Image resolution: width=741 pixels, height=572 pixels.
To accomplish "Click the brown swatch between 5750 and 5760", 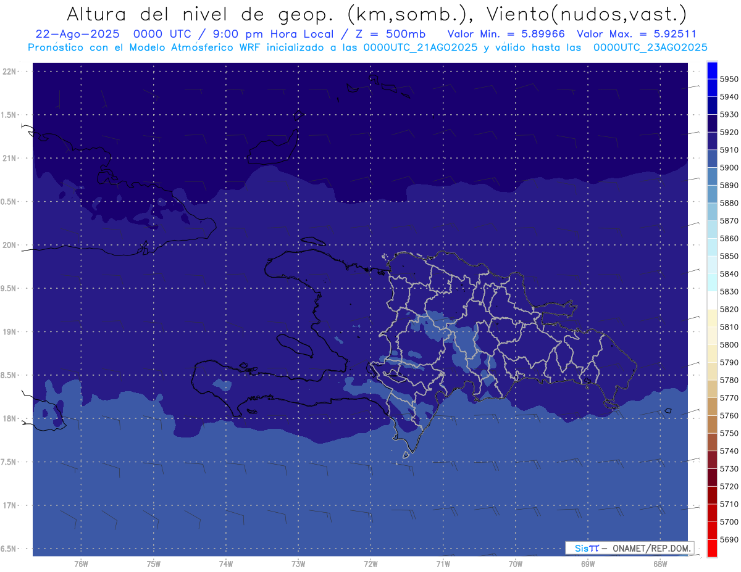I will point(712,424).
